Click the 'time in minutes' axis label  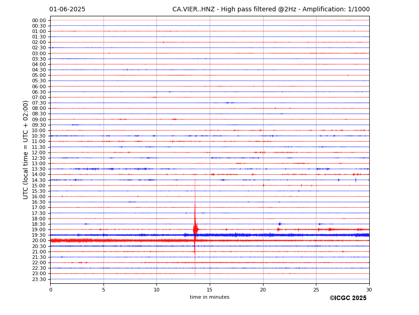(210, 297)
